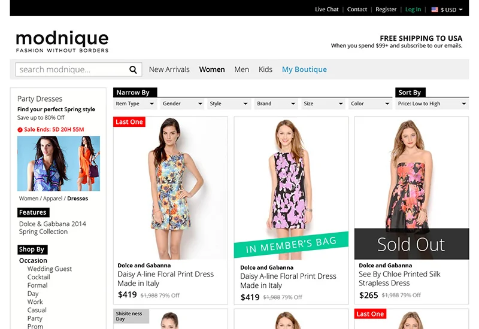
Task: Click the Log In link
Action: coord(413,10)
